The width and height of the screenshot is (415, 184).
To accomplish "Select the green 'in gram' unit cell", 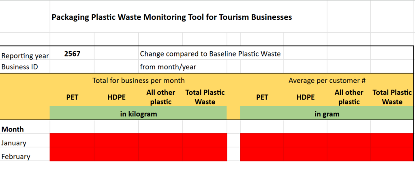I will pyautogui.click(x=327, y=114).
